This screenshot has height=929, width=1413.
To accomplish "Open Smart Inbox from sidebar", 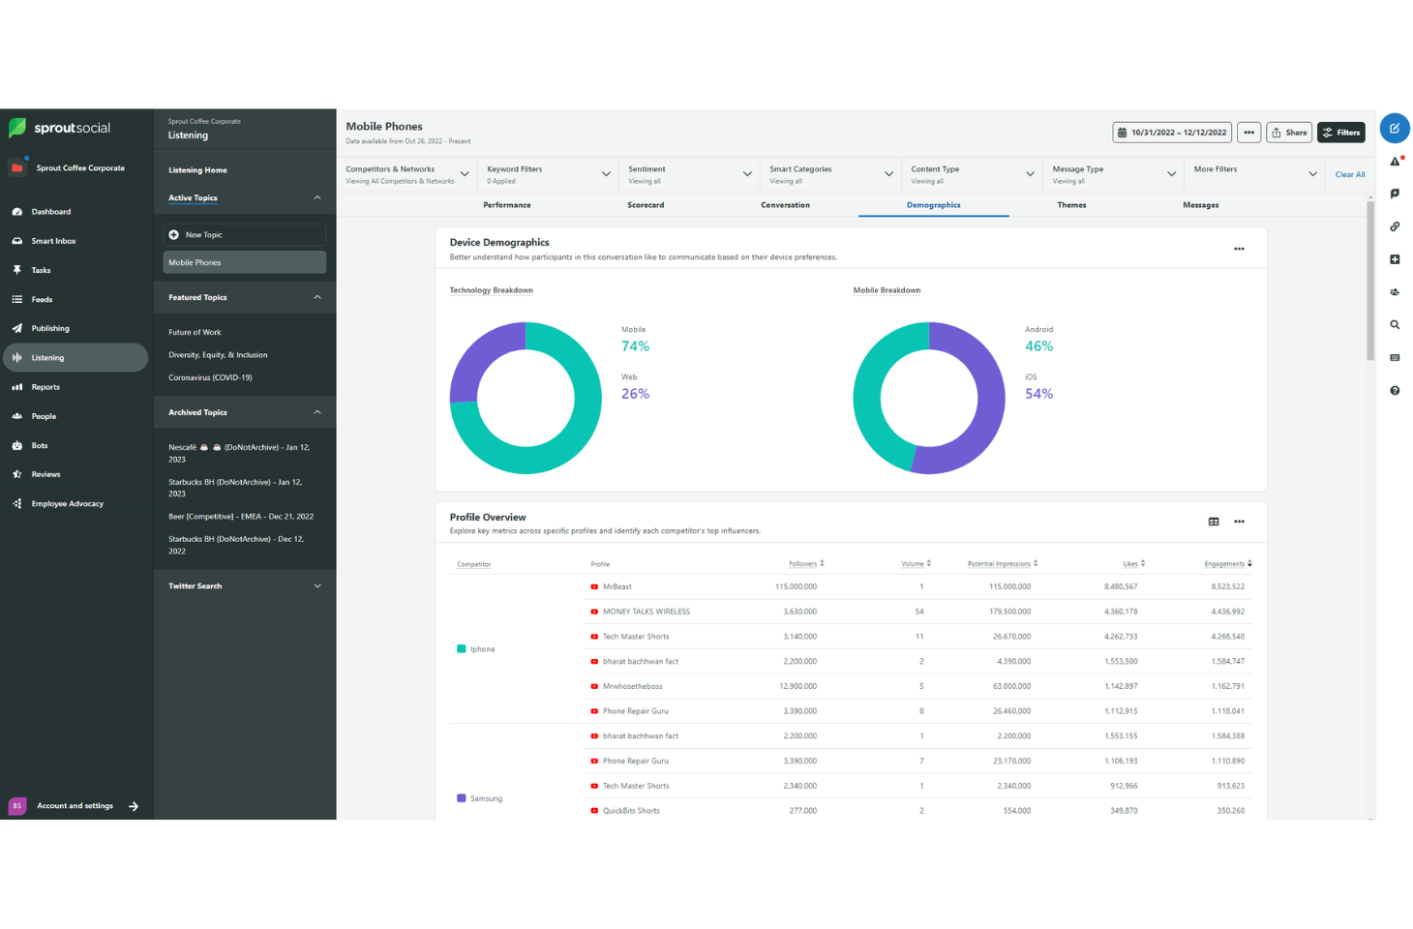I will 53,241.
